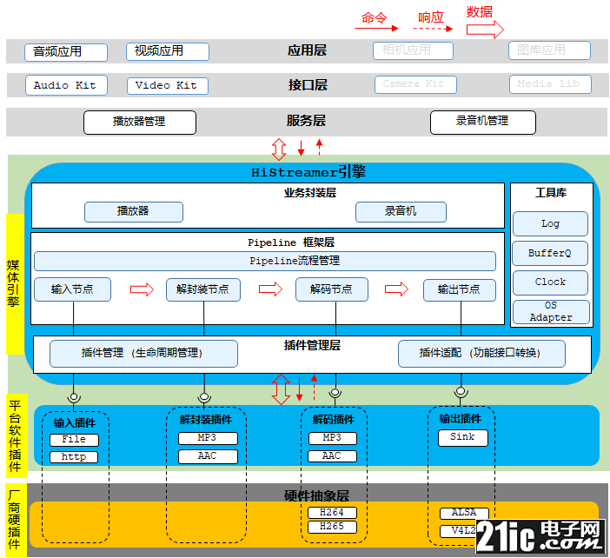610x558 pixels.
Task: Select the 响应 legend label
Action: tap(431, 17)
